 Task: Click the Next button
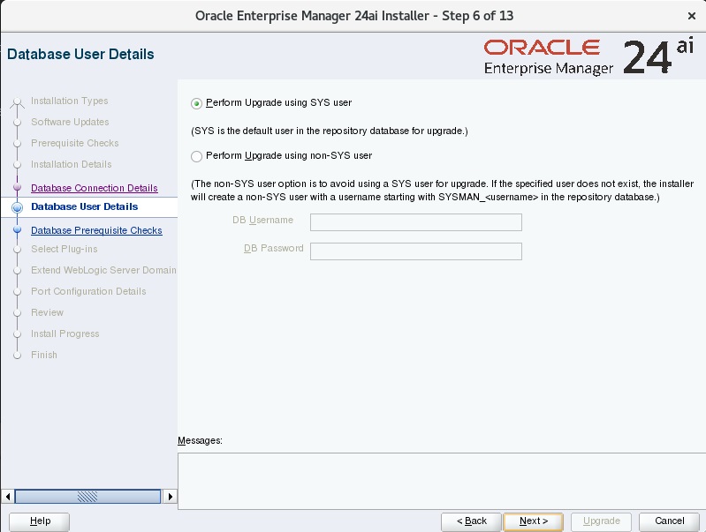[533, 521]
